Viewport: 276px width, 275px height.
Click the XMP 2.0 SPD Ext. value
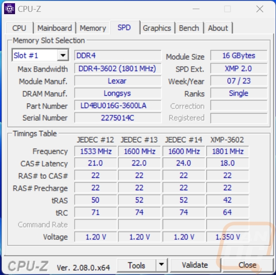click(x=239, y=68)
